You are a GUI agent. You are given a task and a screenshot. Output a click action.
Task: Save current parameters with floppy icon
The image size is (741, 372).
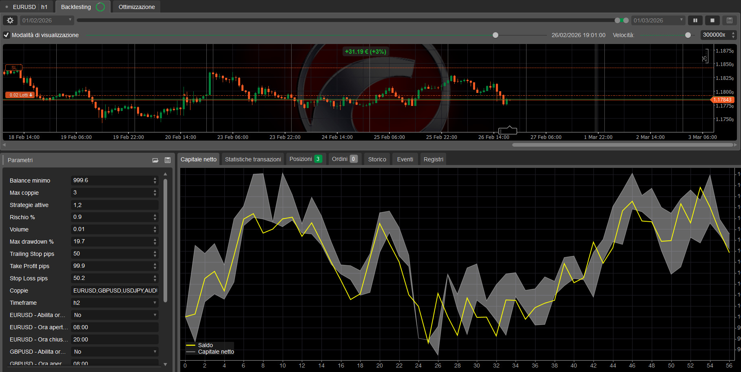[x=167, y=160]
